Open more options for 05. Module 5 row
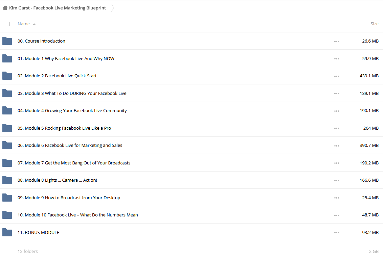Screen dimensions: 383x260 [337, 128]
